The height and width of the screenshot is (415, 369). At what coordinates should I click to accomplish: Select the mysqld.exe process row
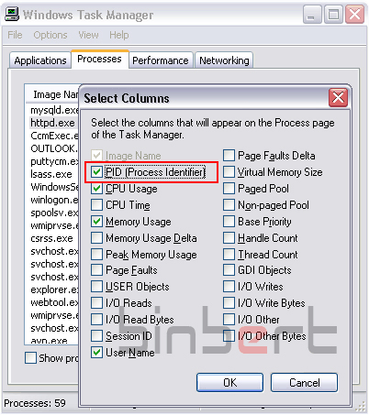point(54,110)
